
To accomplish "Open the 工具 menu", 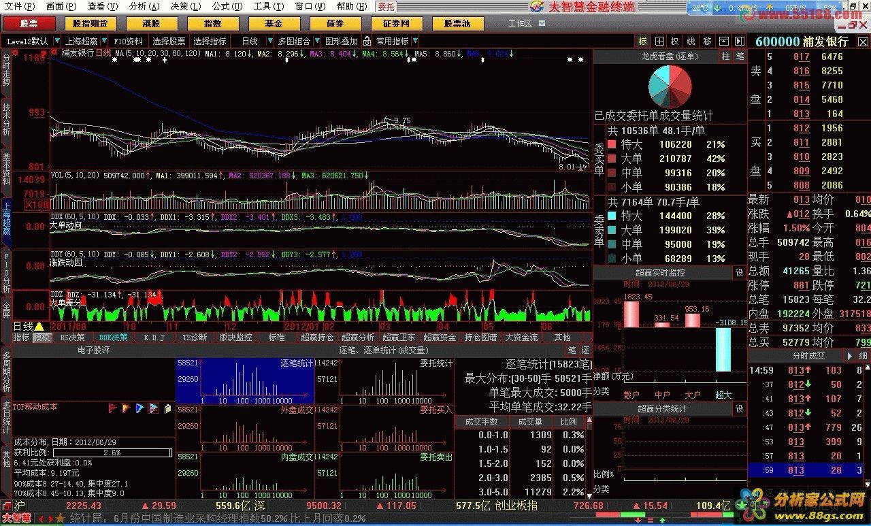I will pos(268,6).
